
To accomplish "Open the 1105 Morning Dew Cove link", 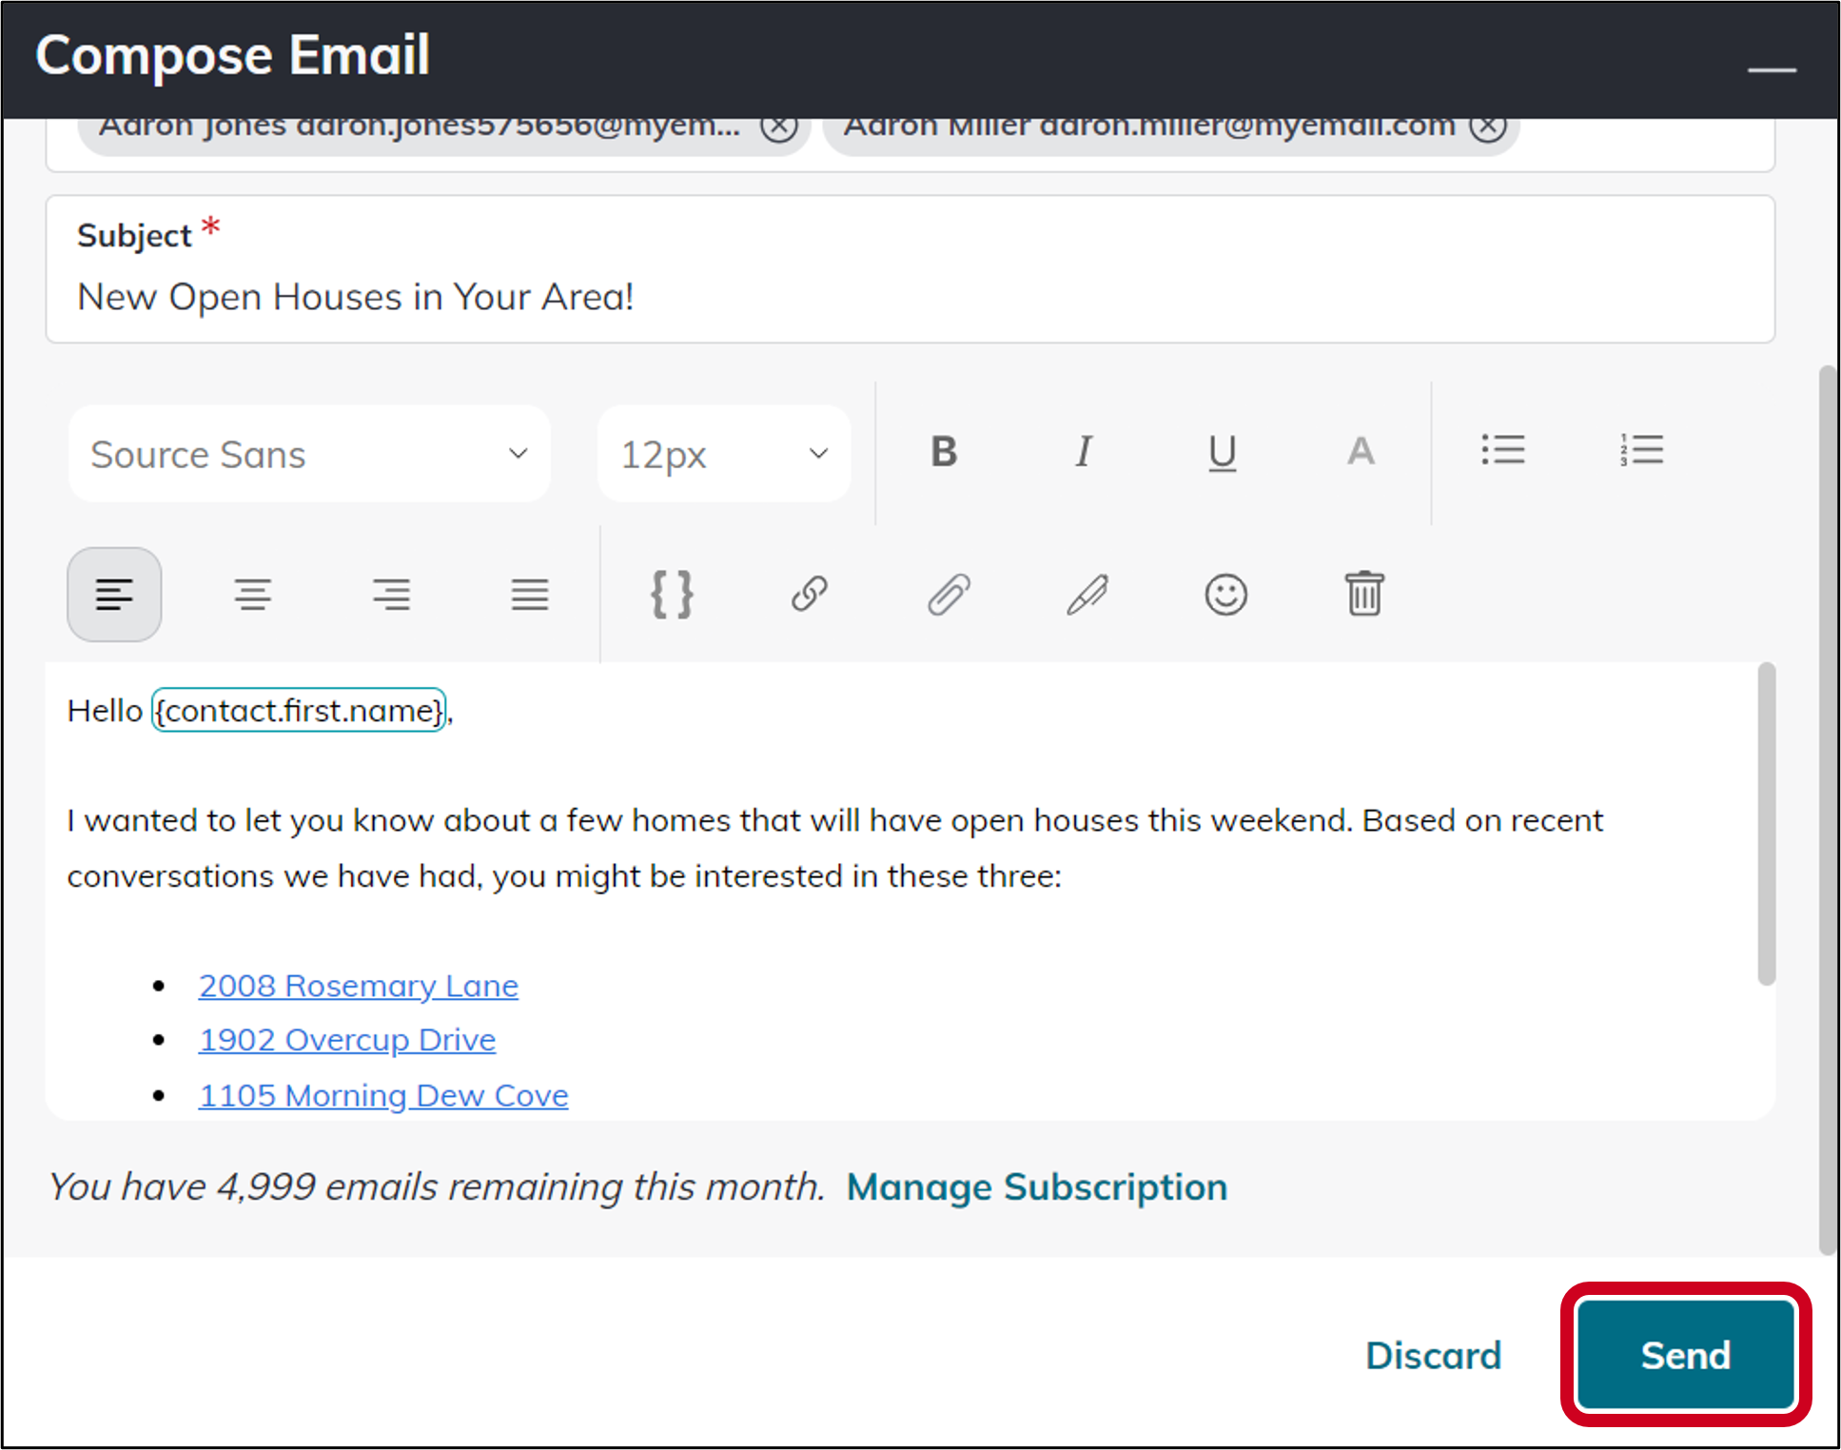I will click(x=383, y=1095).
